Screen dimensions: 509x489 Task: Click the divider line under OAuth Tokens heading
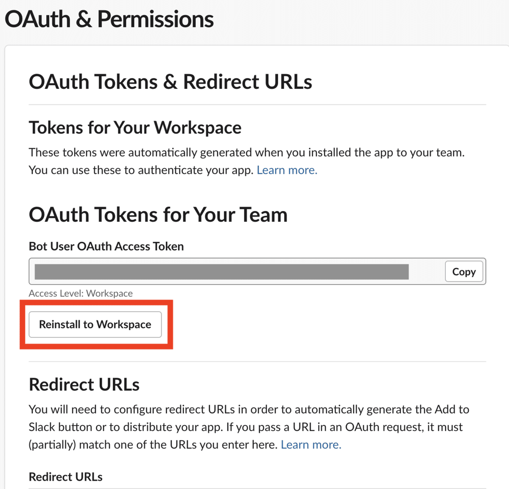[x=257, y=105]
